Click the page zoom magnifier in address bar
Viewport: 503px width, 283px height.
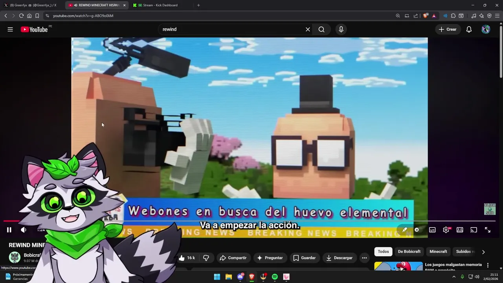pos(398,16)
